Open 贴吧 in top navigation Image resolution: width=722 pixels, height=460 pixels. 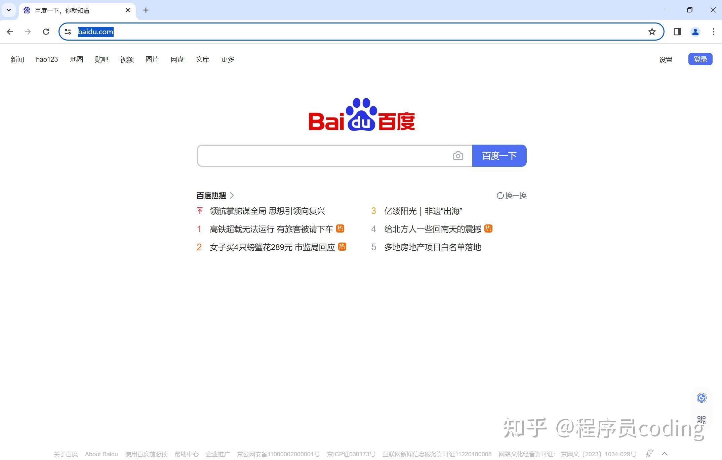point(102,59)
